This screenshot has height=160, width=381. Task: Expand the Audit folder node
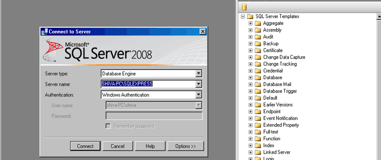click(250, 37)
